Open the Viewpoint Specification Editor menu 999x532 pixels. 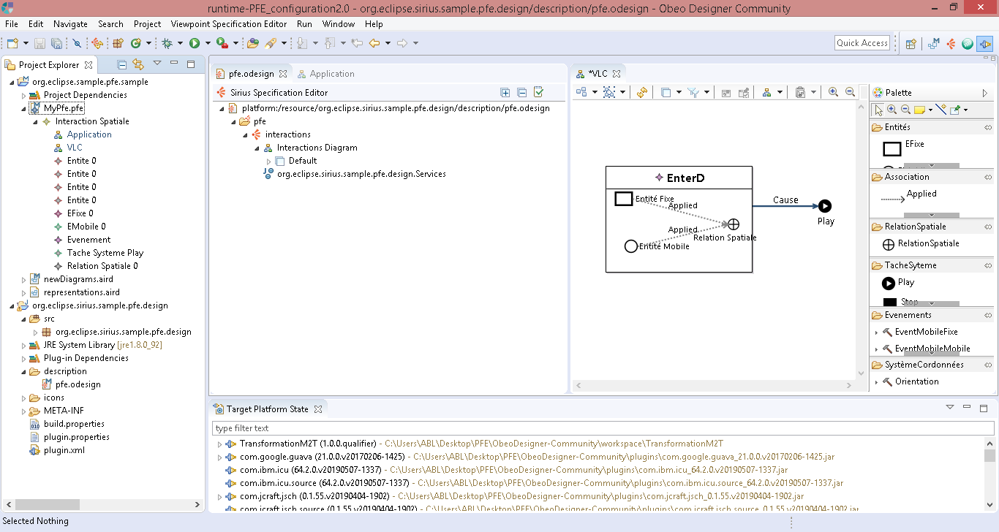pos(229,24)
